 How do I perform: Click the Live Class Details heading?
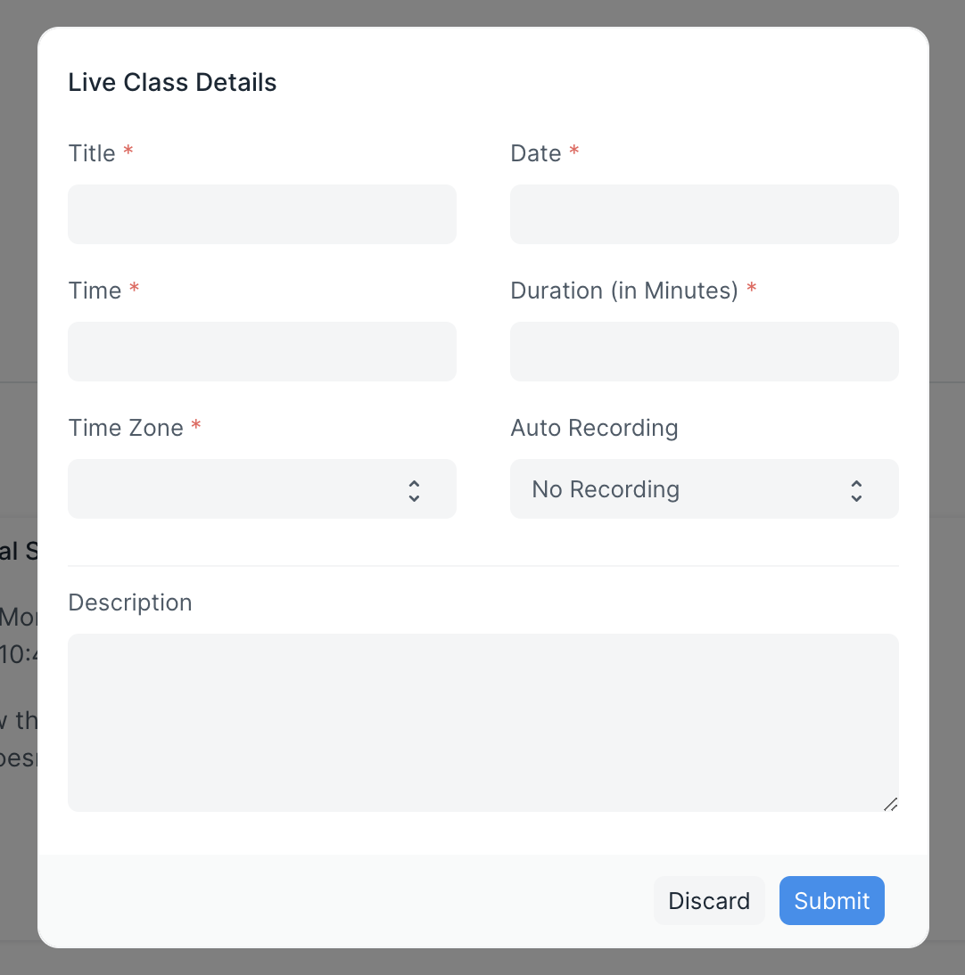coord(172,82)
